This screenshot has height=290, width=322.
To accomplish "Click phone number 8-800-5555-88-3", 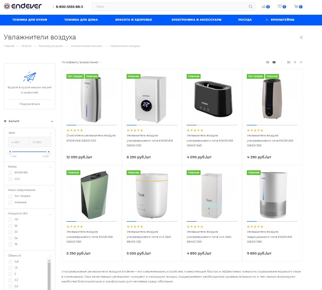I will [69, 7].
